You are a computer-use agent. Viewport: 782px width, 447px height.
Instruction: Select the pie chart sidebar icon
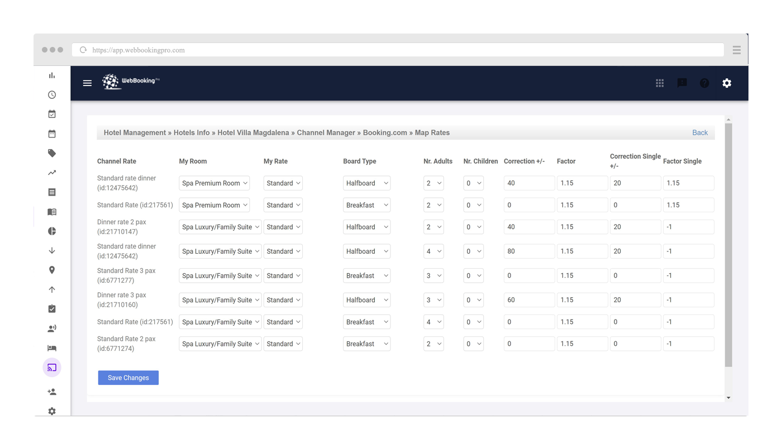click(x=52, y=231)
